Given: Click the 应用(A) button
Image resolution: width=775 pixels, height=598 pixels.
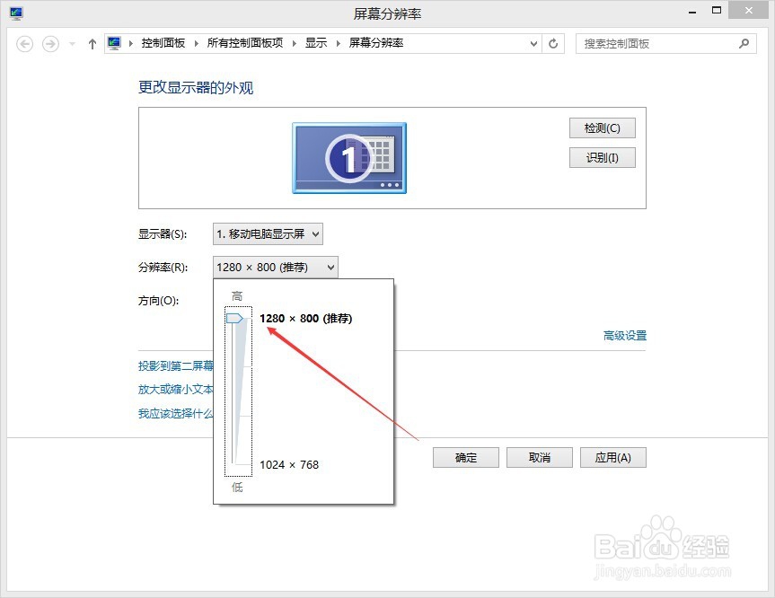Looking at the screenshot, I should [612, 458].
